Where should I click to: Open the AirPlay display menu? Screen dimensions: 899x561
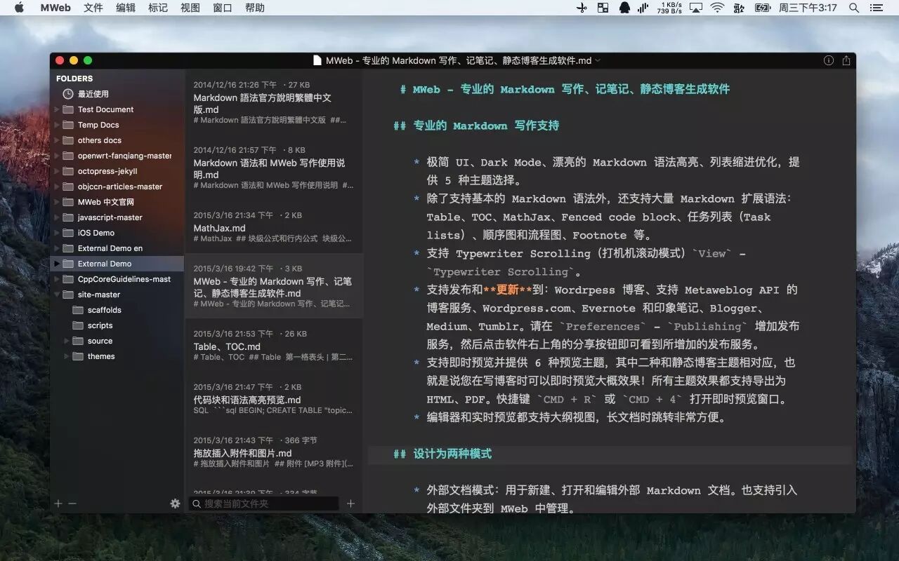click(x=695, y=8)
